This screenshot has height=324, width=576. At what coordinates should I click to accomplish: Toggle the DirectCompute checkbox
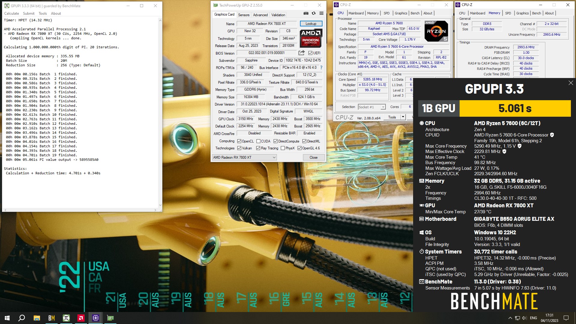(275, 141)
